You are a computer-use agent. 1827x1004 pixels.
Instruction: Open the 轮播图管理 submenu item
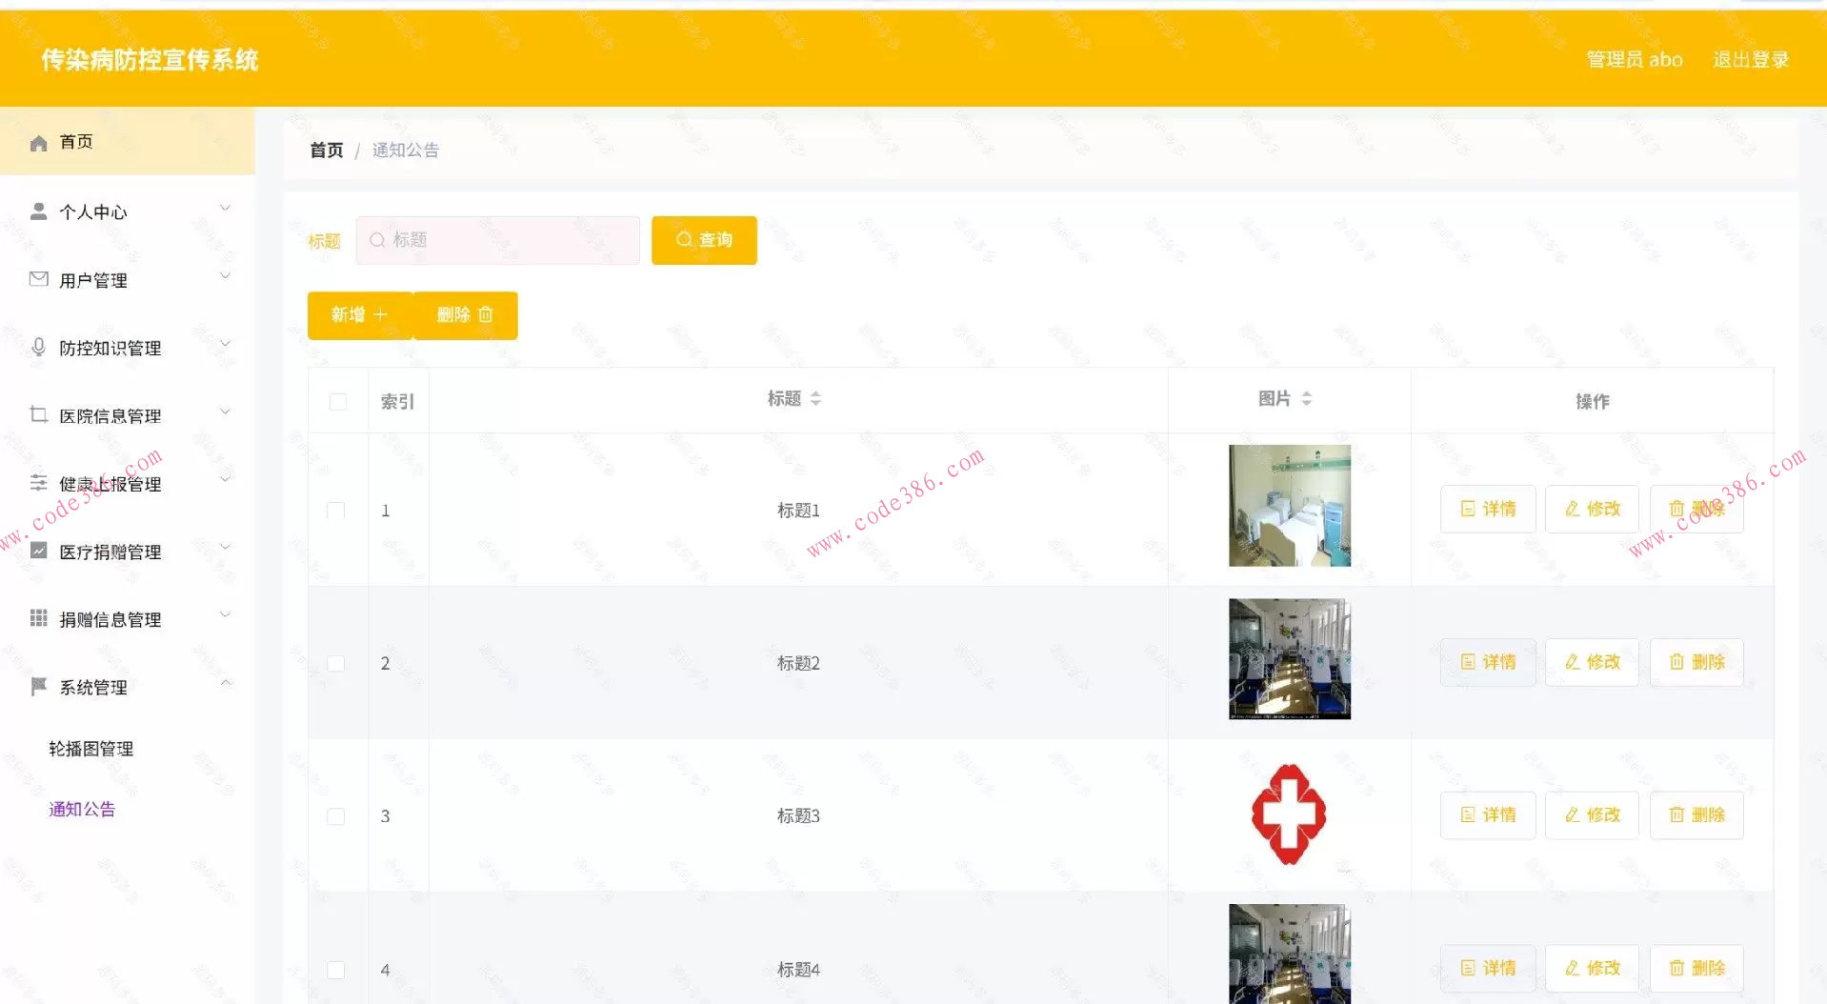(x=91, y=749)
